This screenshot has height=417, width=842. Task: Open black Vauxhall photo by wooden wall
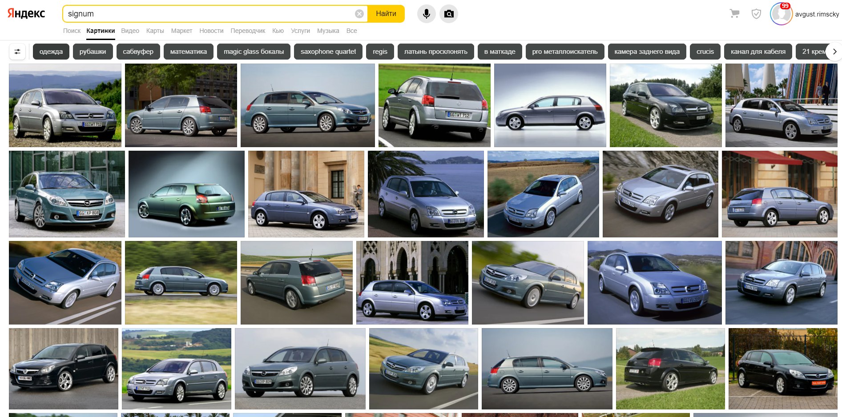pyautogui.click(x=64, y=369)
